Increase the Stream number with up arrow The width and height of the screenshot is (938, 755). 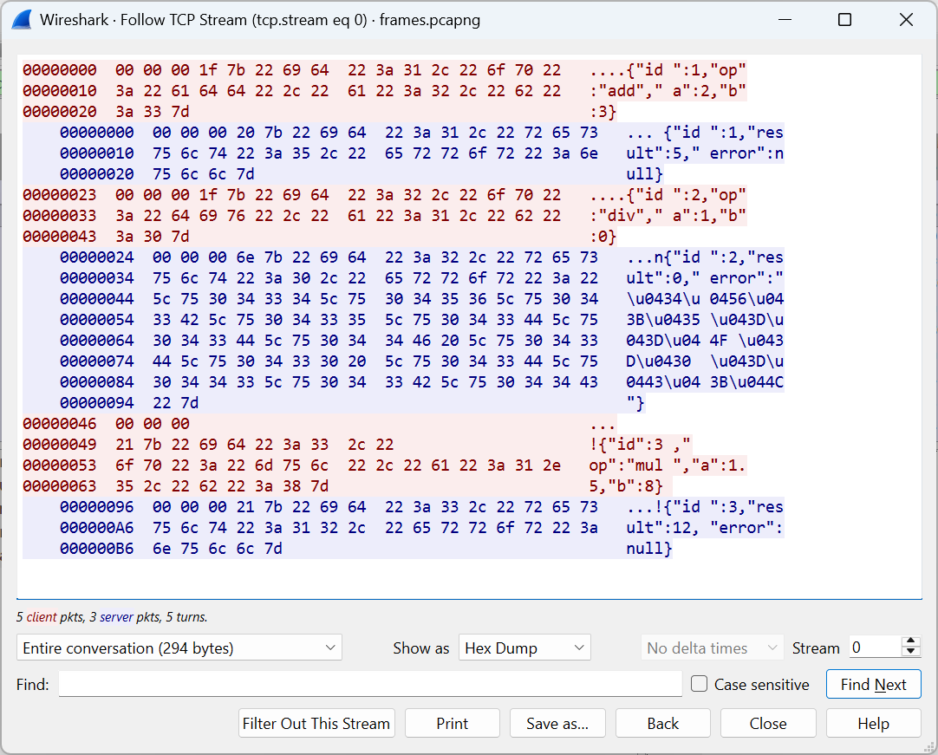[910, 642]
